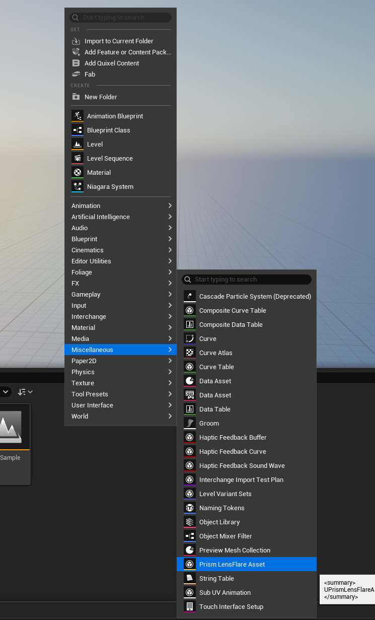Expand the User Interface submenu arrow
The height and width of the screenshot is (620, 375).
click(x=170, y=405)
